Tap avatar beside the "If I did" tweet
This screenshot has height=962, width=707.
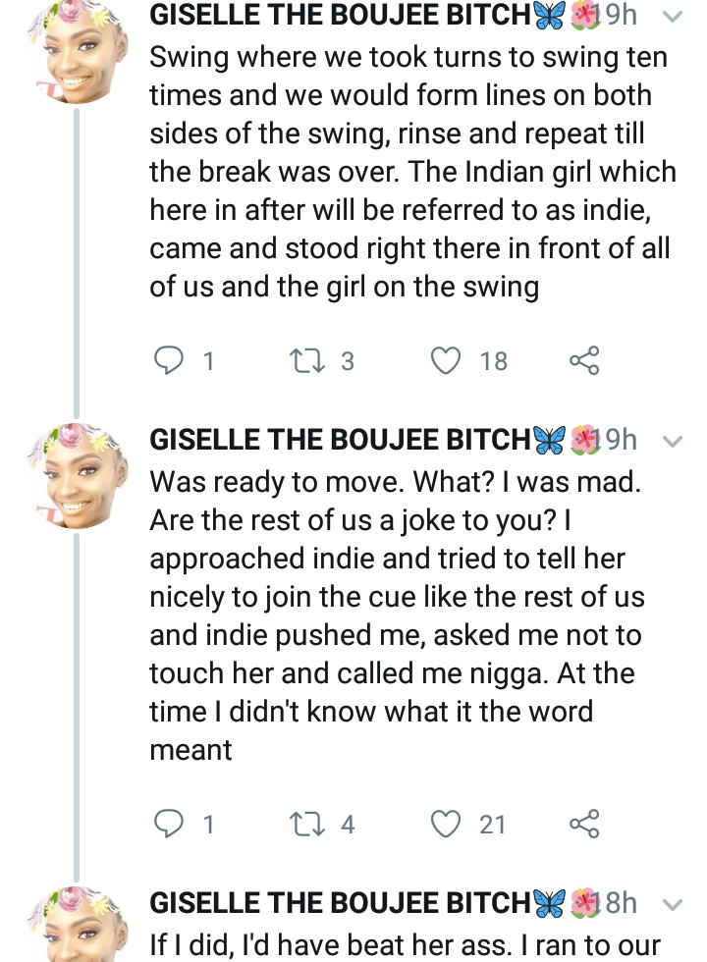(76, 928)
